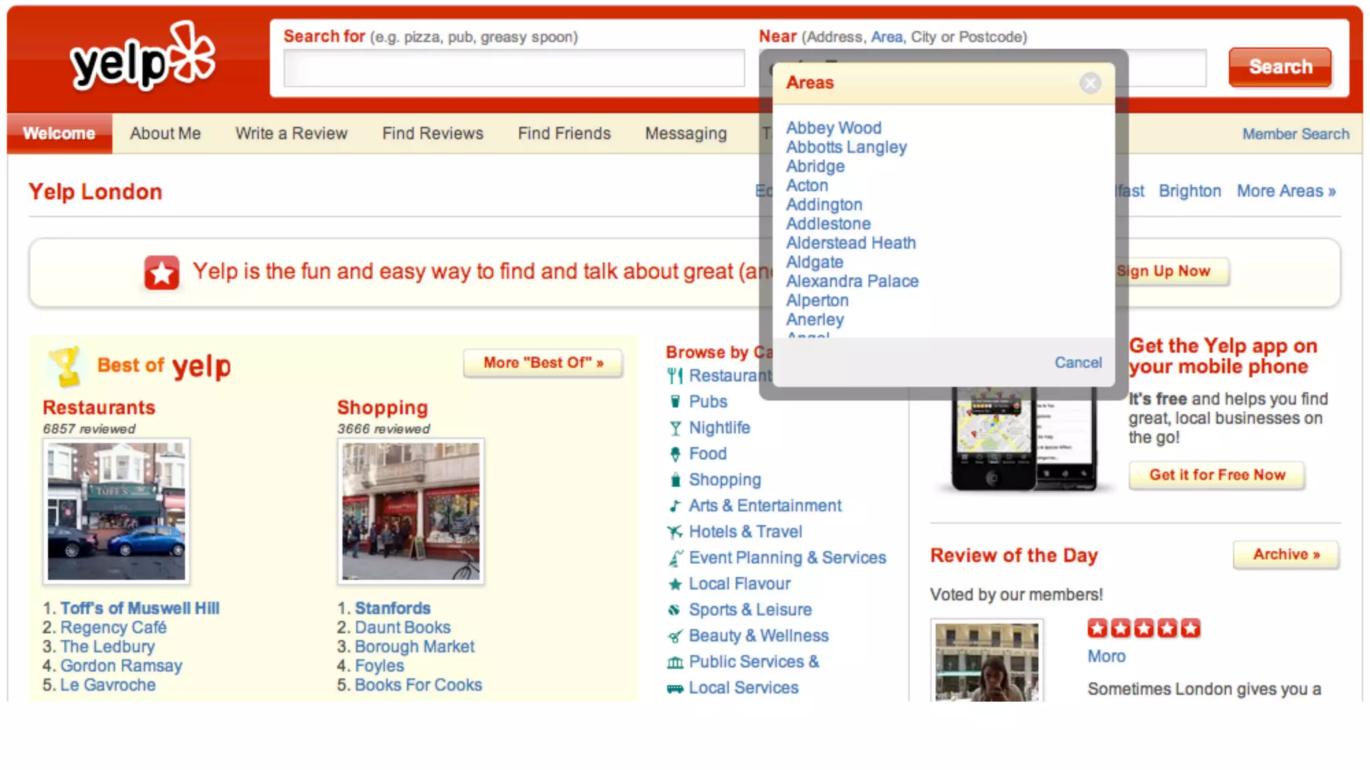
Task: Click the Food ice cream icon
Action: (x=675, y=454)
